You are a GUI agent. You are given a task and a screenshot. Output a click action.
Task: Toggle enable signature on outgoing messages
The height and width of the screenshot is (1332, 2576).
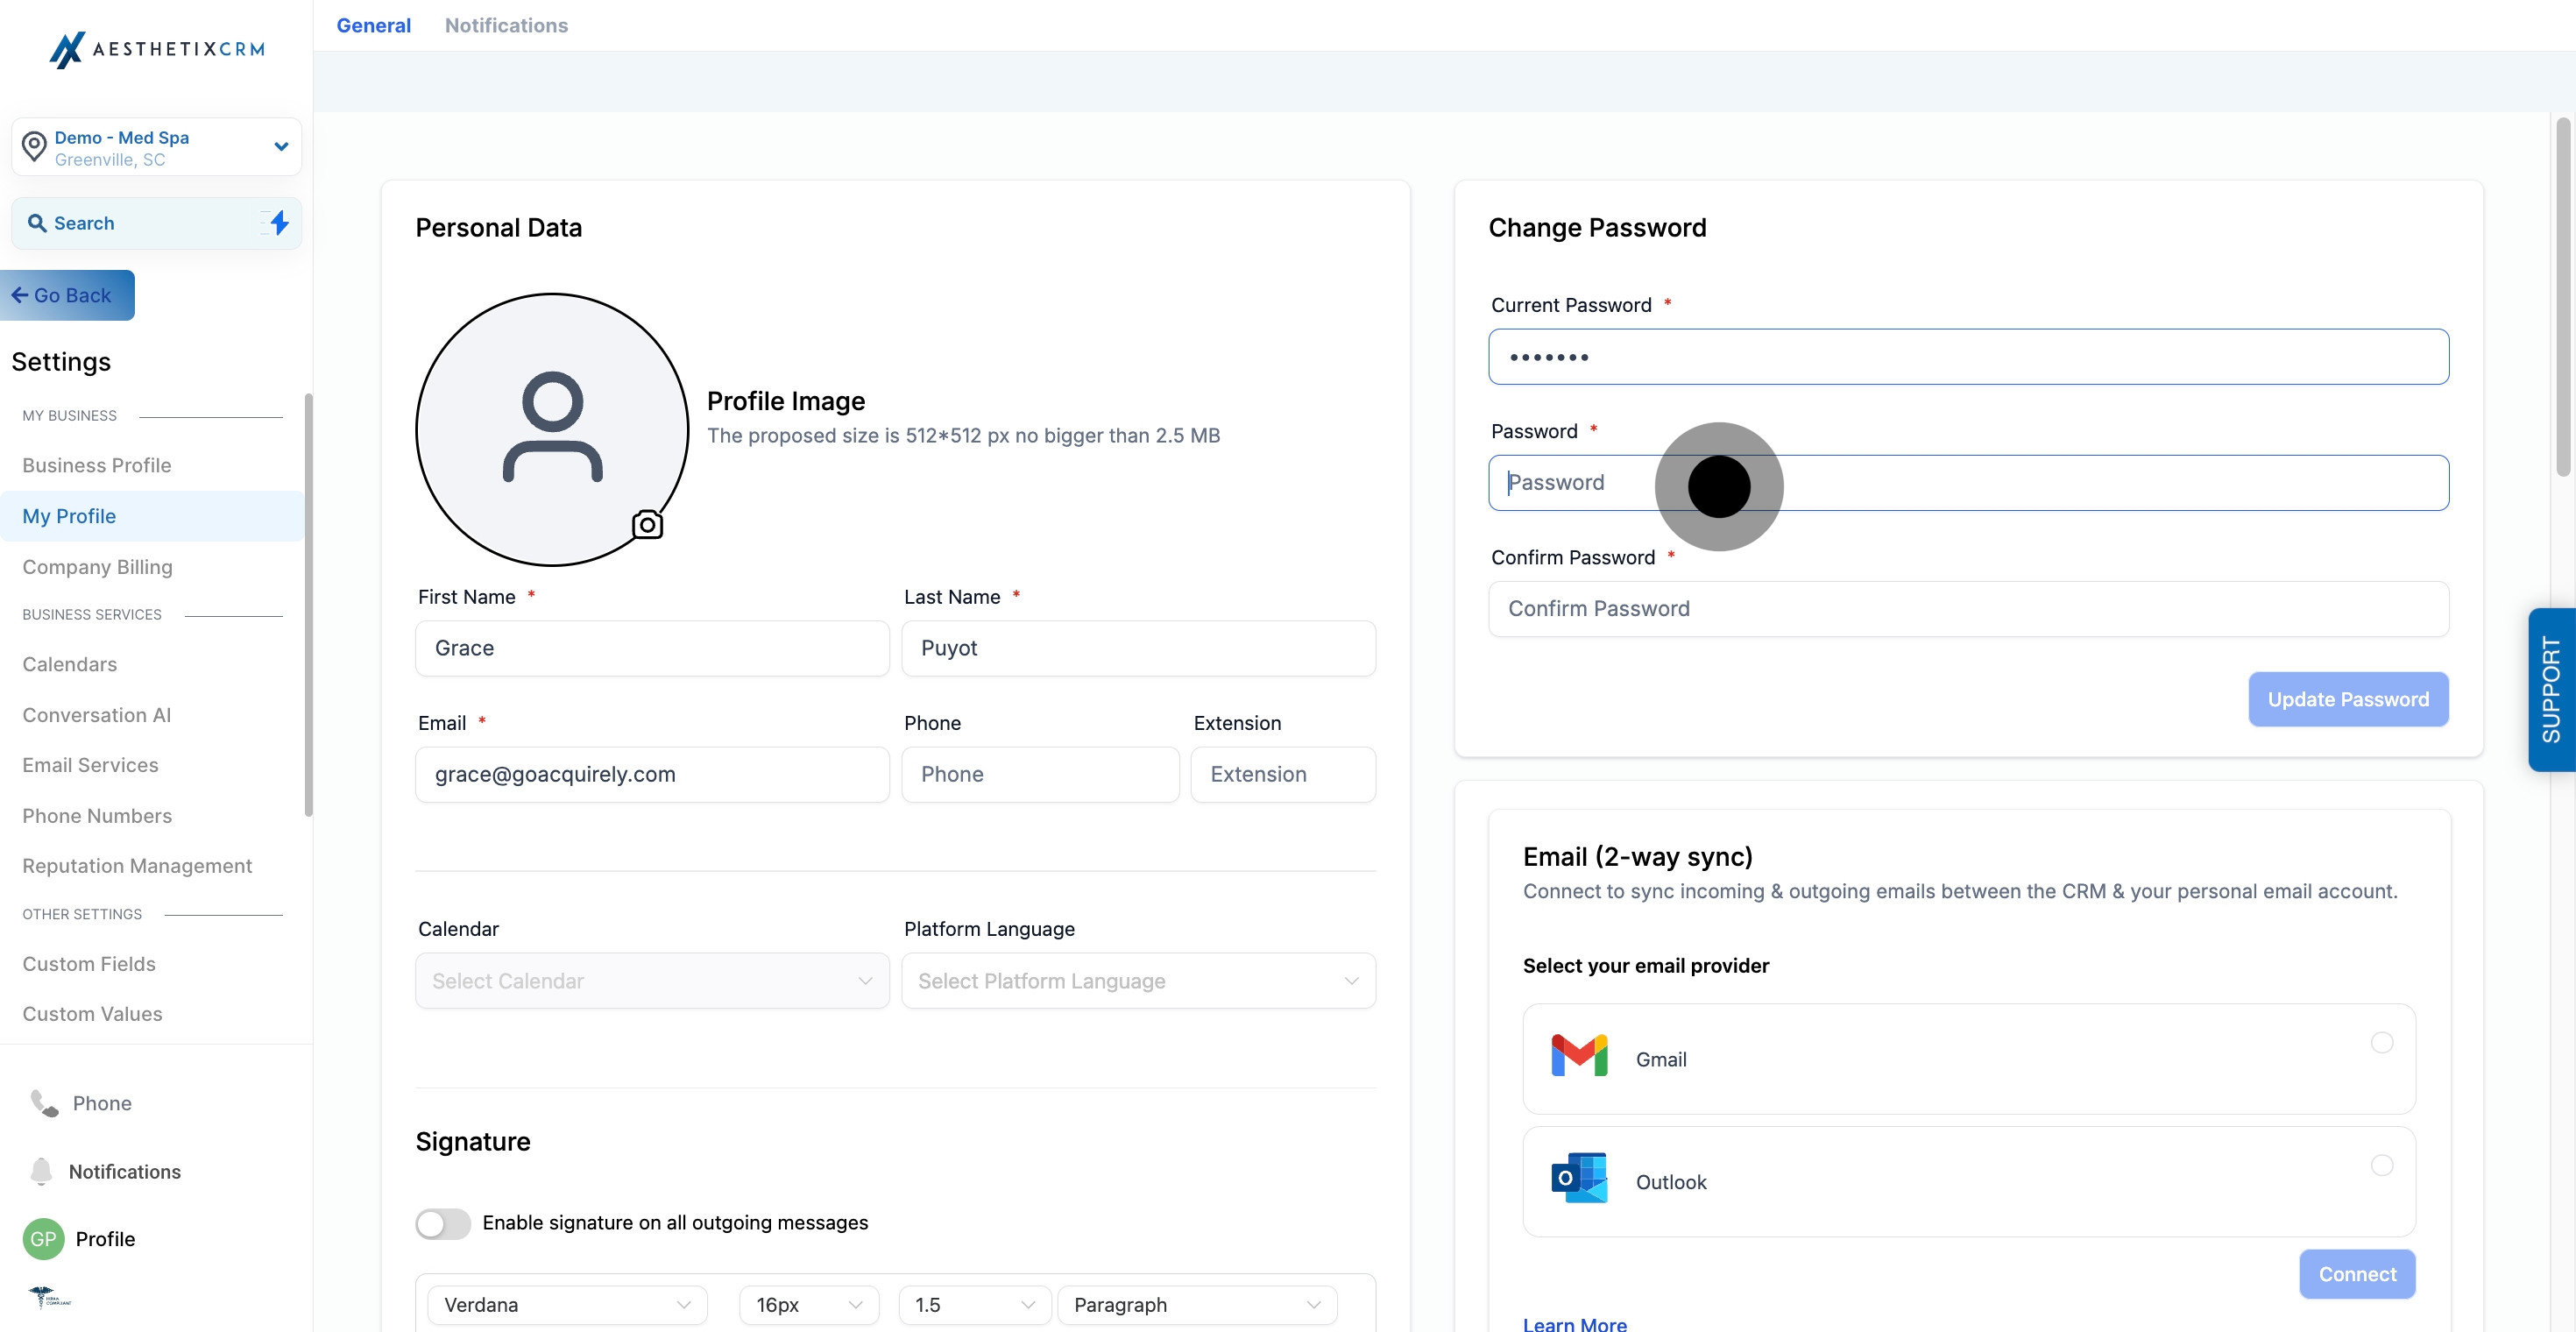443,1223
